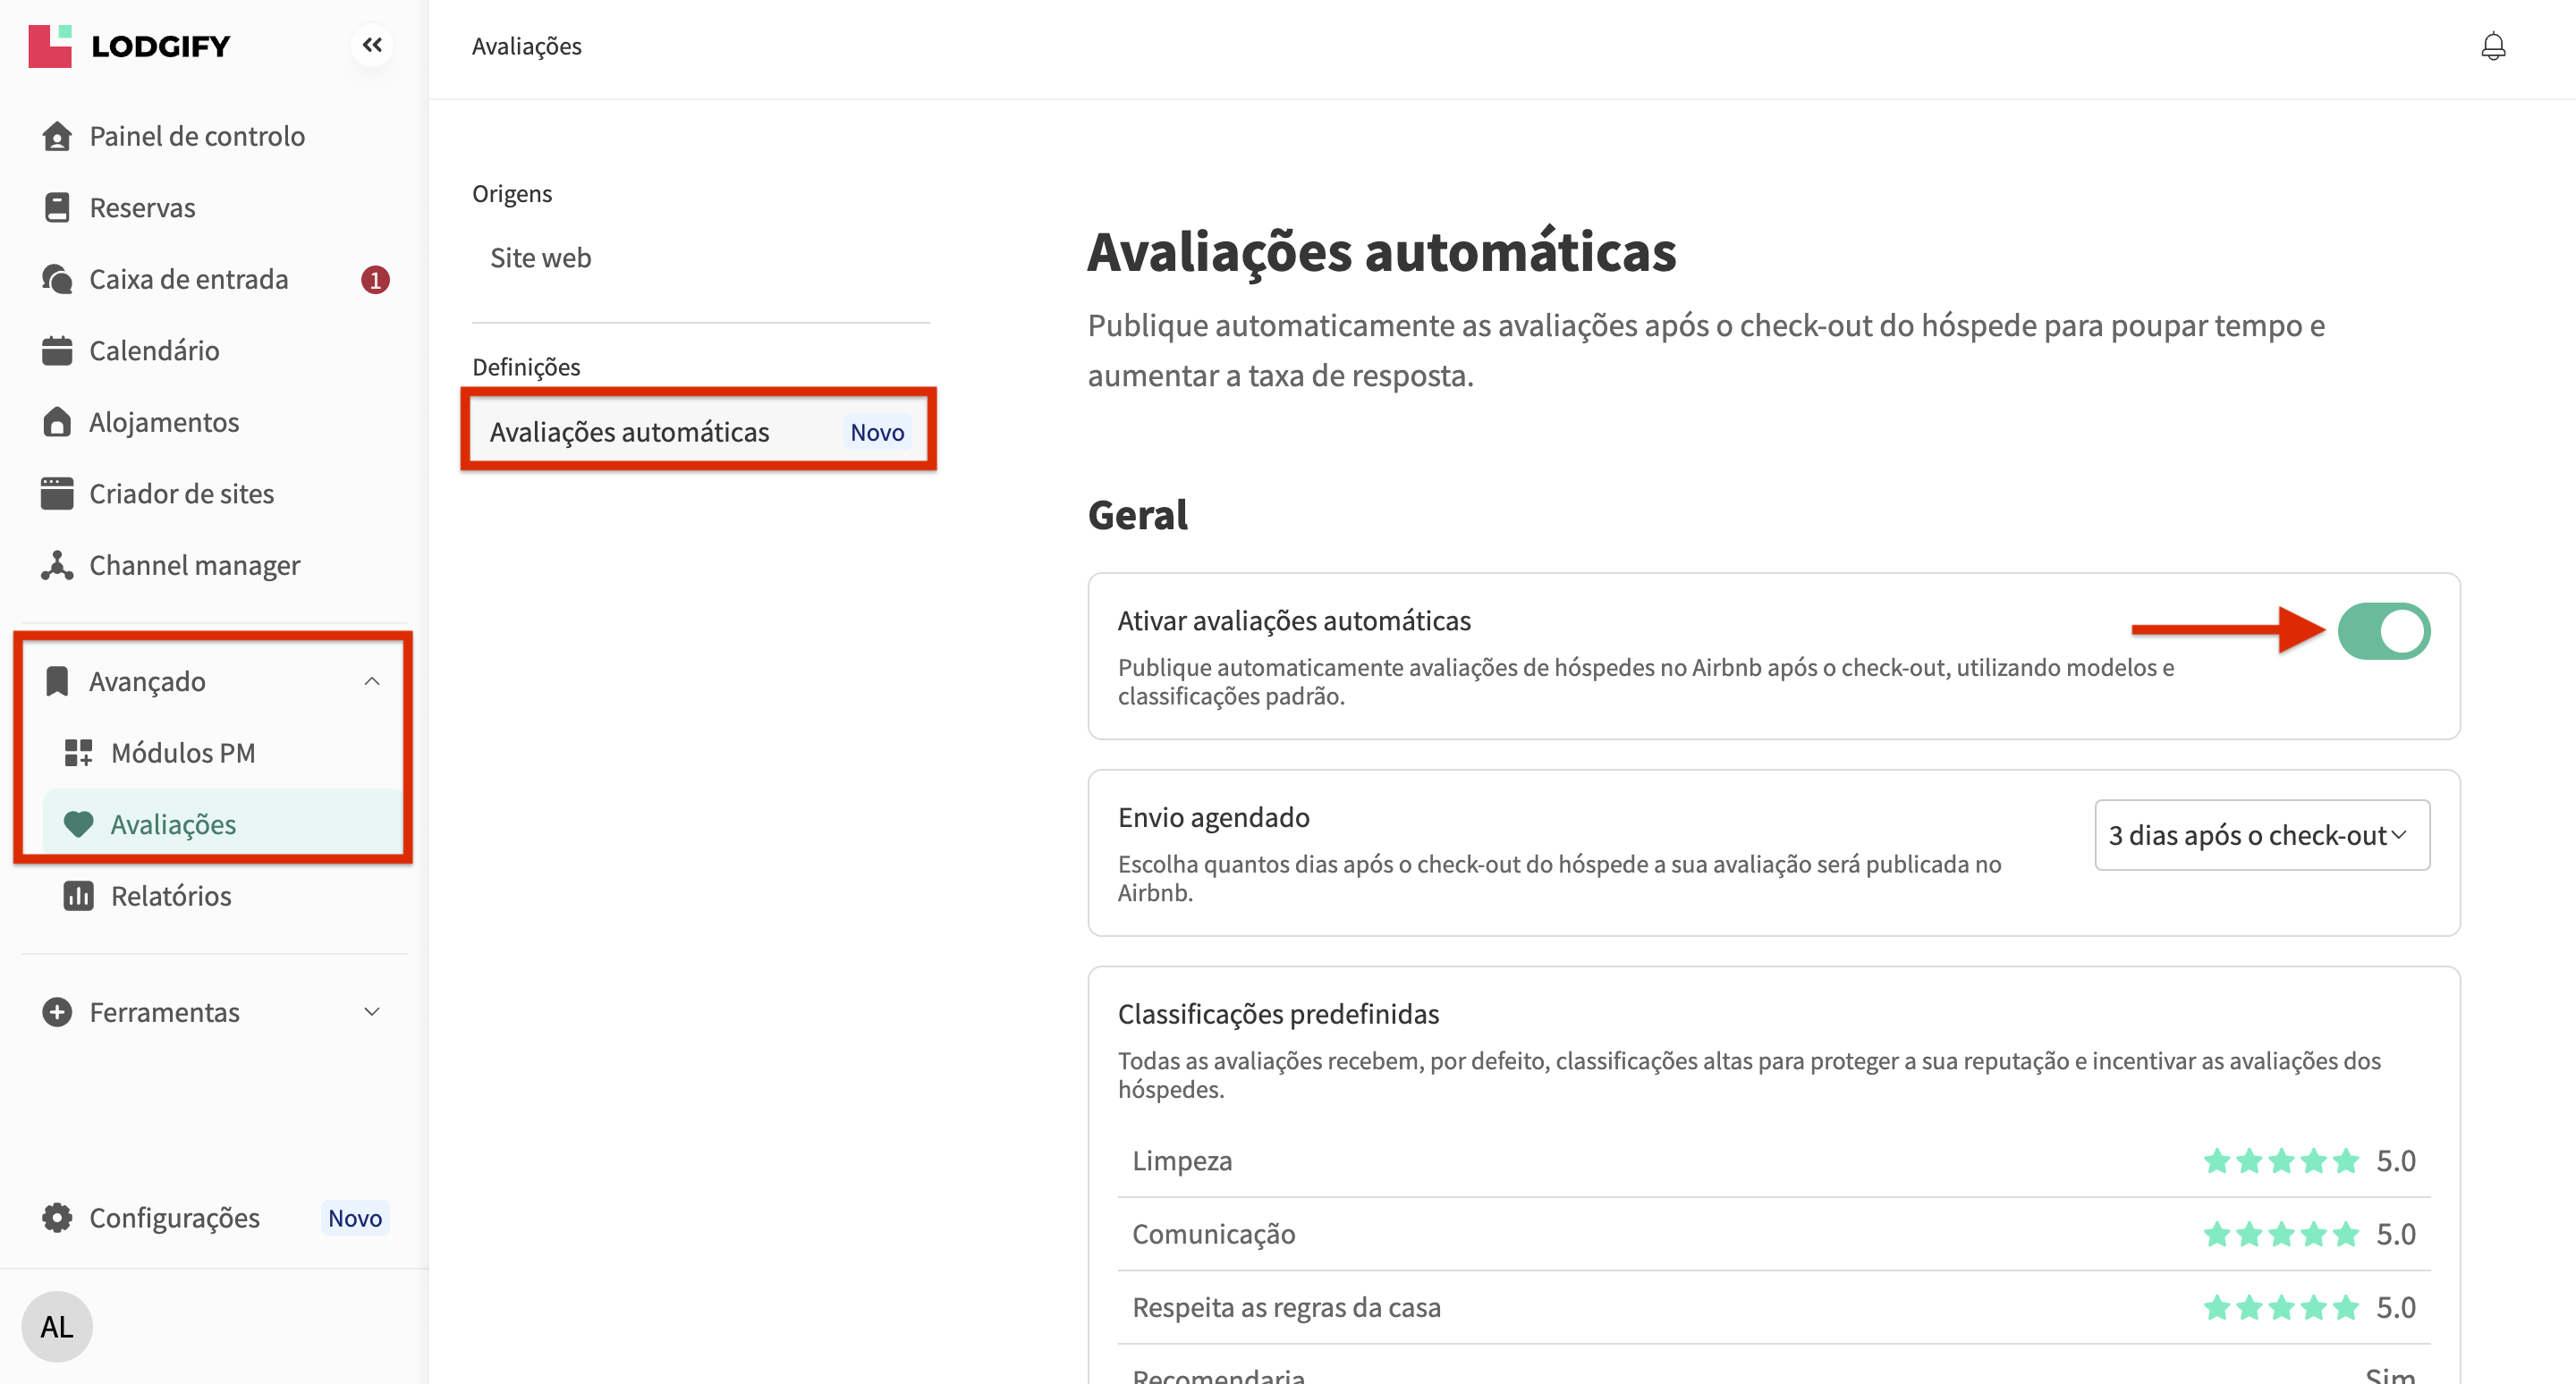Open Caixa de entrada inbox

pyautogui.click(x=188, y=279)
